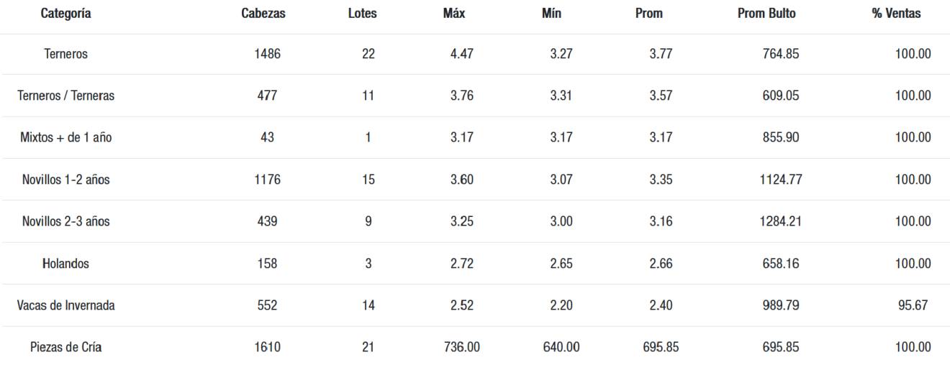Click Novillos 1-2 años category

(x=65, y=180)
